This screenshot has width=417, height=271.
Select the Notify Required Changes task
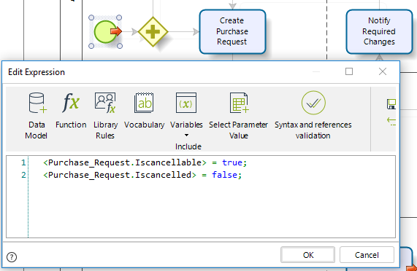point(379,31)
